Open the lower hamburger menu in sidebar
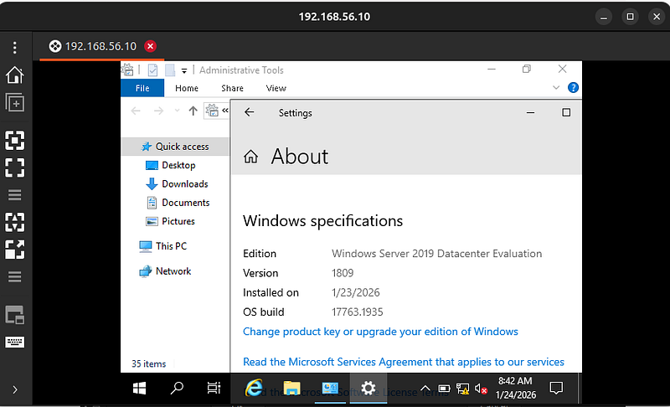 15,276
